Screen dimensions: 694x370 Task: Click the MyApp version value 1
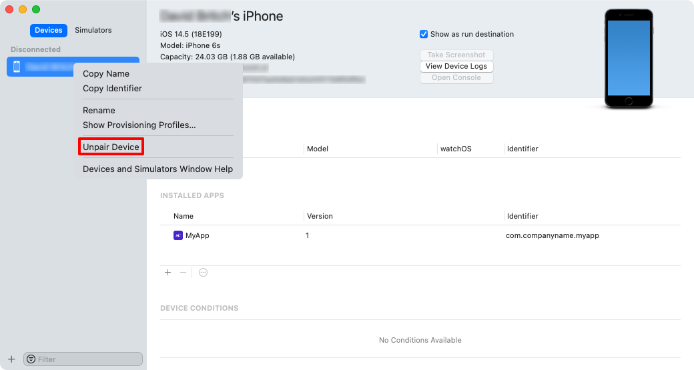point(307,235)
